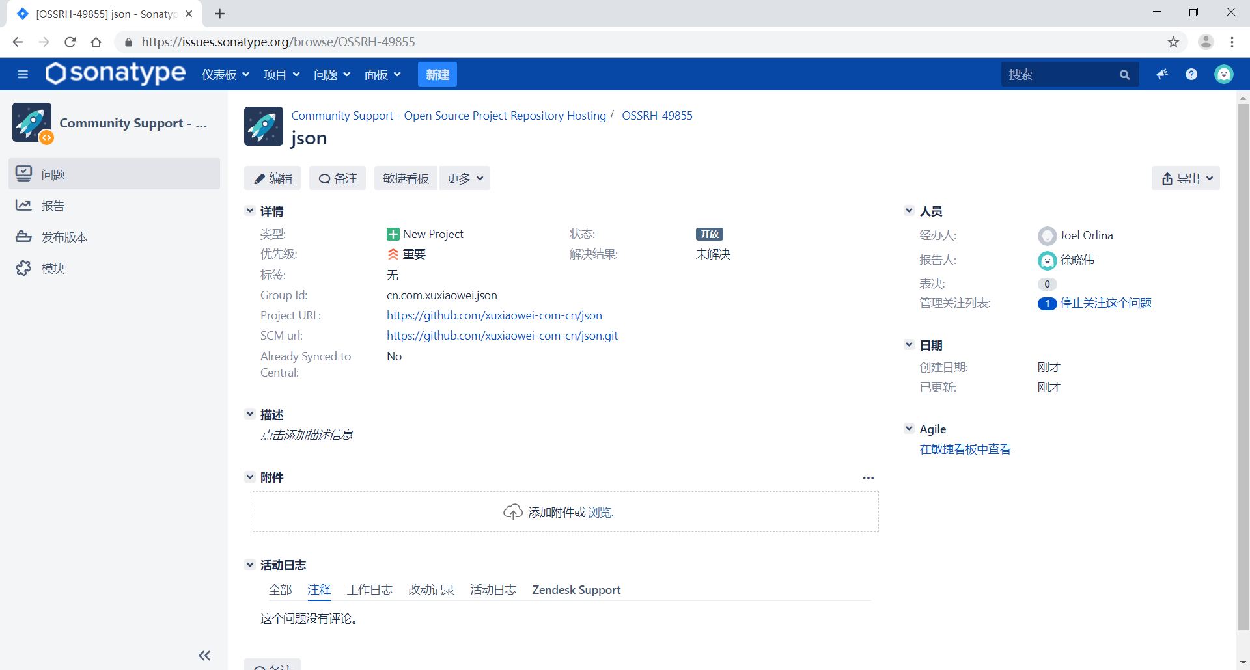Collapse the 日期 dates section
This screenshot has height=670, width=1250.
click(x=910, y=345)
